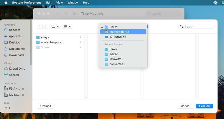The height and width of the screenshot is (119, 224).
Task: Open iCloud Shared folder in sidebar
Action: (x=14, y=75)
